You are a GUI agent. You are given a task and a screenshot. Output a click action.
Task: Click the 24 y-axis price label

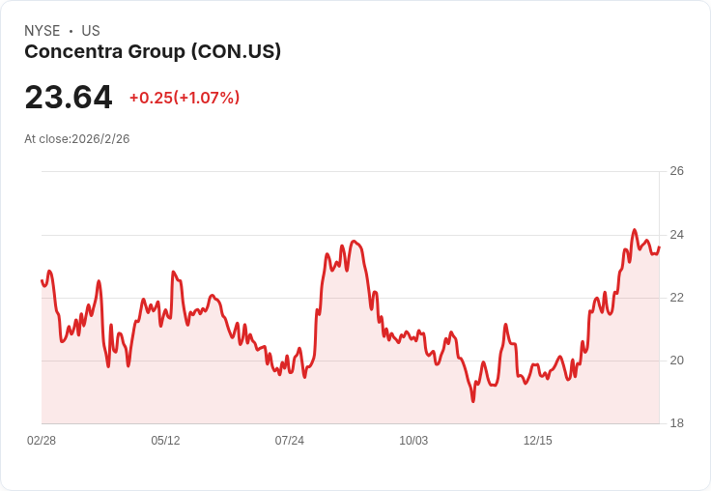coord(676,235)
